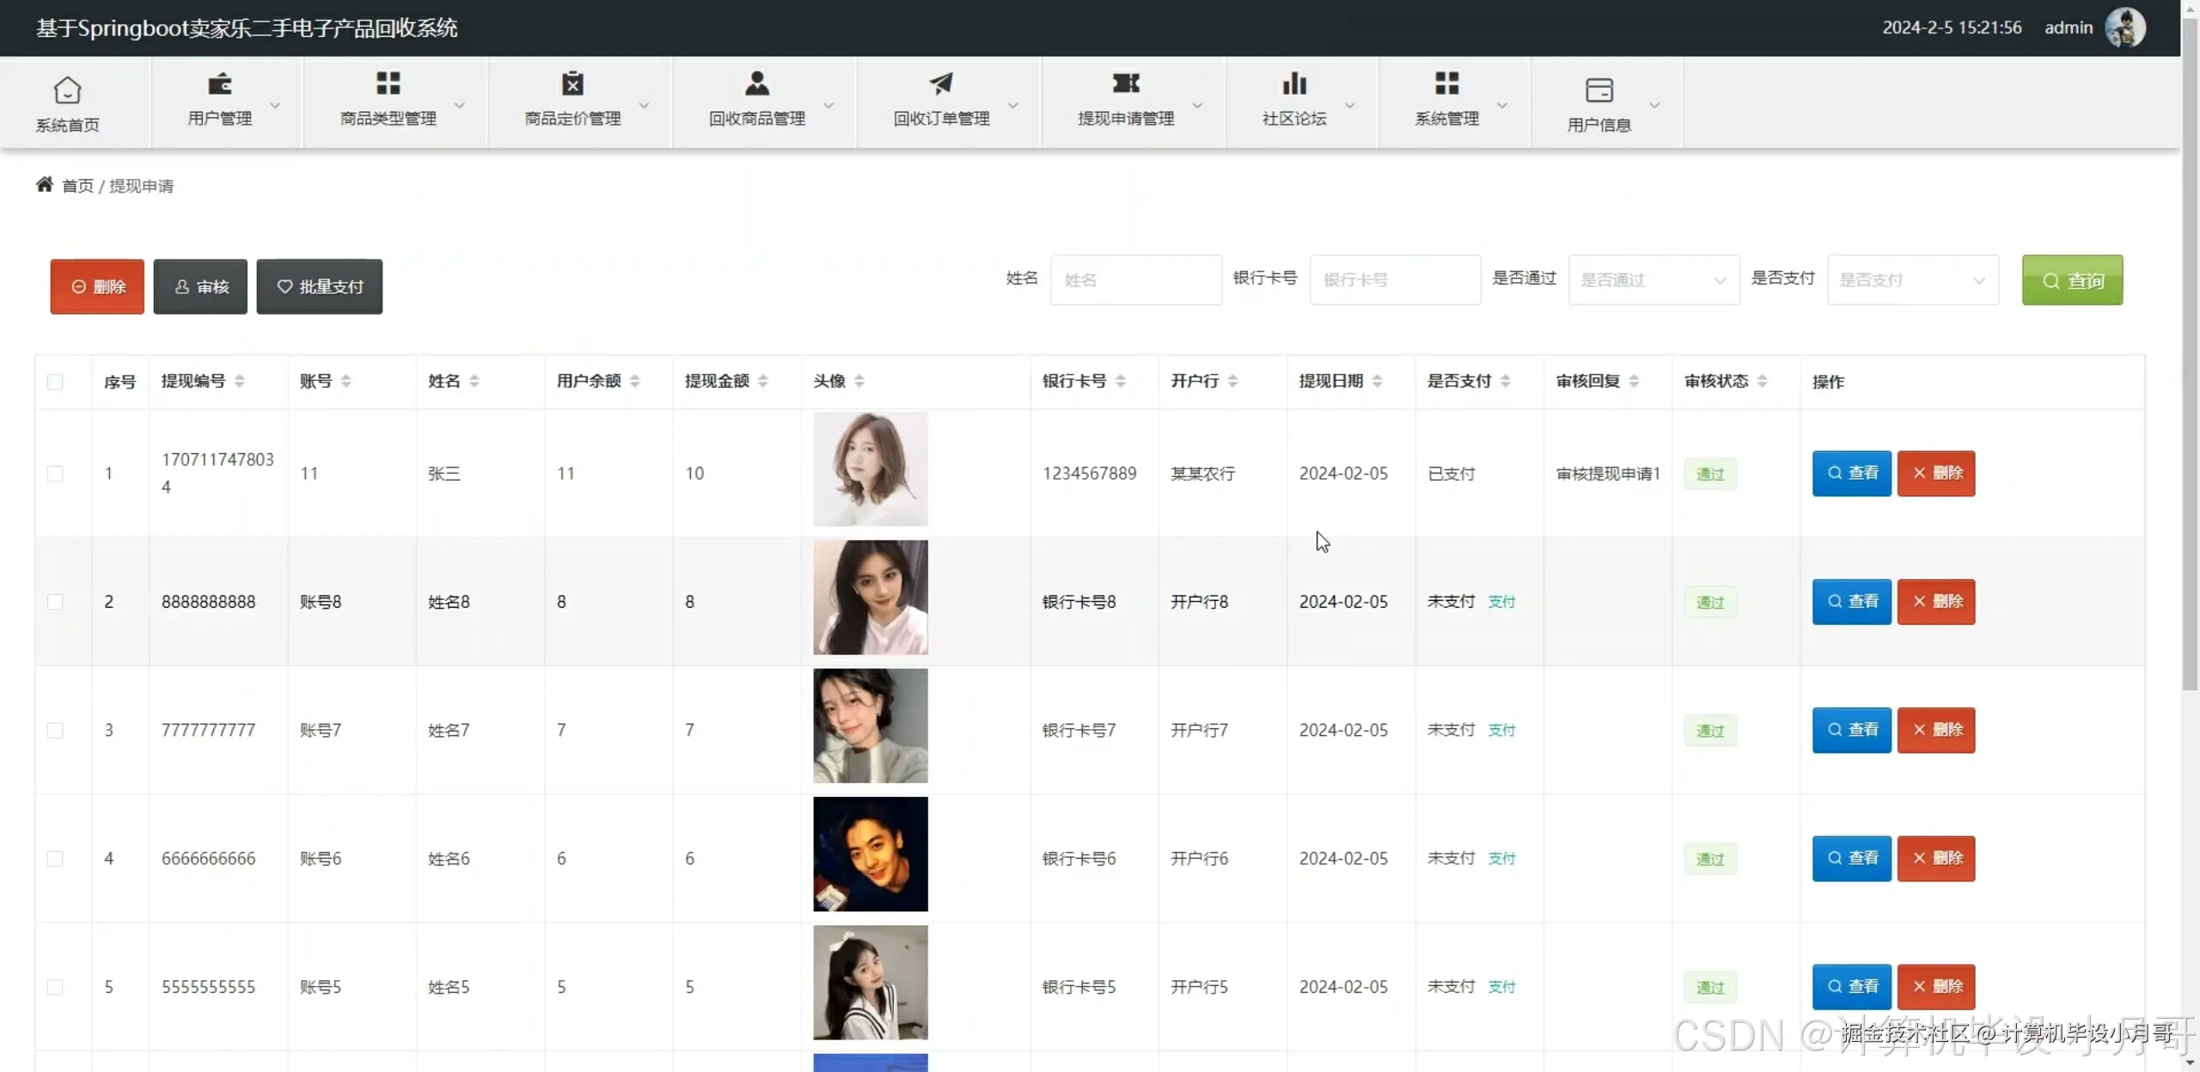This screenshot has width=2200, height=1072.
Task: Check the row for 张三
Action: [x=55, y=474]
